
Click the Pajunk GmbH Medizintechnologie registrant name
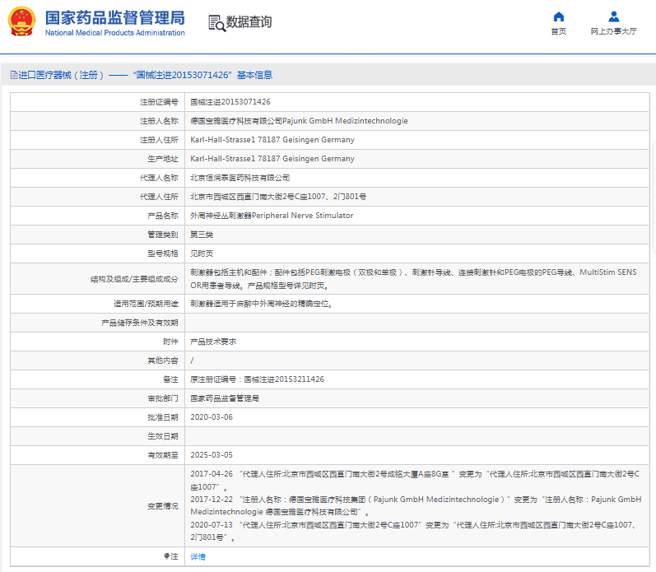pyautogui.click(x=299, y=121)
